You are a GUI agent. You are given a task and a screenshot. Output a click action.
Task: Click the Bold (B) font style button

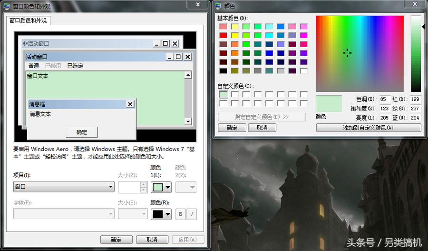[x=181, y=214]
